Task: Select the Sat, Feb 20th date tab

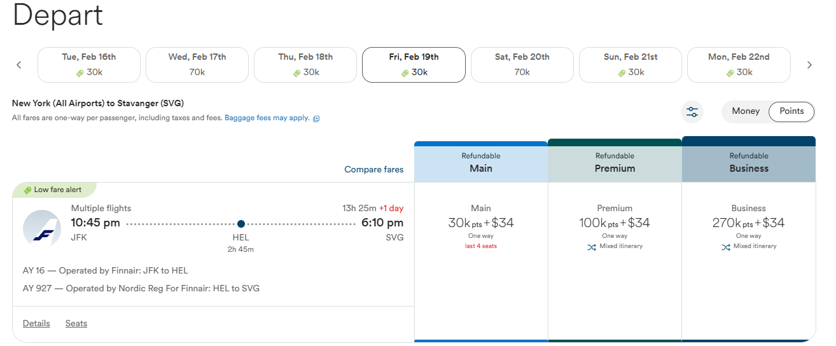Action: click(522, 65)
